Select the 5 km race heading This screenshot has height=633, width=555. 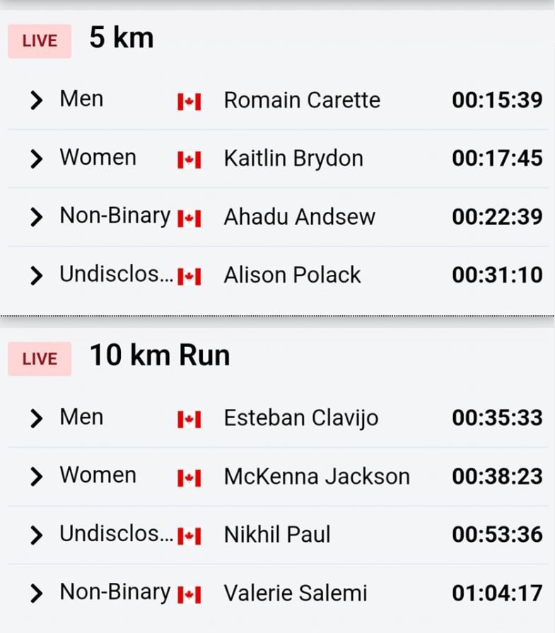121,37
